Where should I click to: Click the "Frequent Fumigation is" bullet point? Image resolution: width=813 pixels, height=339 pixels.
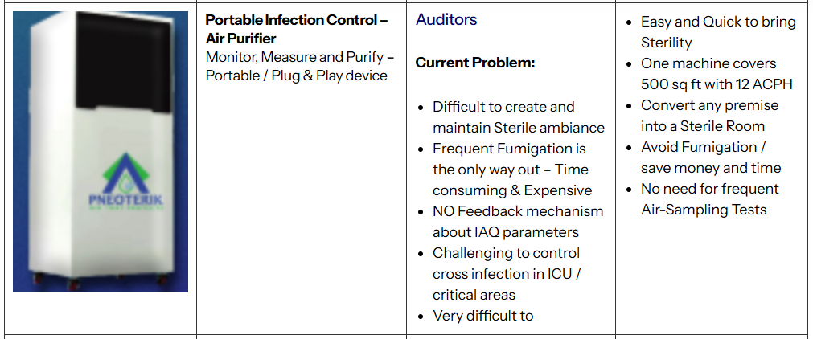pyautogui.click(x=509, y=149)
